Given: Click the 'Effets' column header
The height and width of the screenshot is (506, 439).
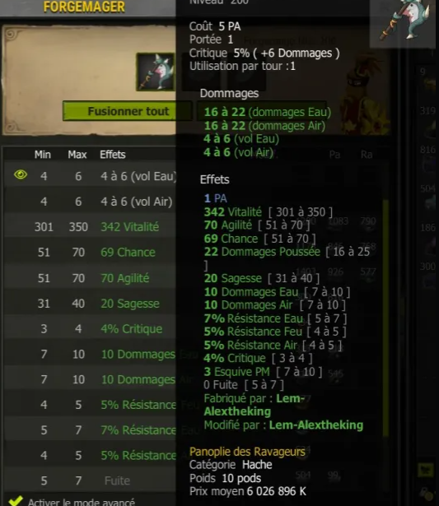Looking at the screenshot, I should coord(112,155).
